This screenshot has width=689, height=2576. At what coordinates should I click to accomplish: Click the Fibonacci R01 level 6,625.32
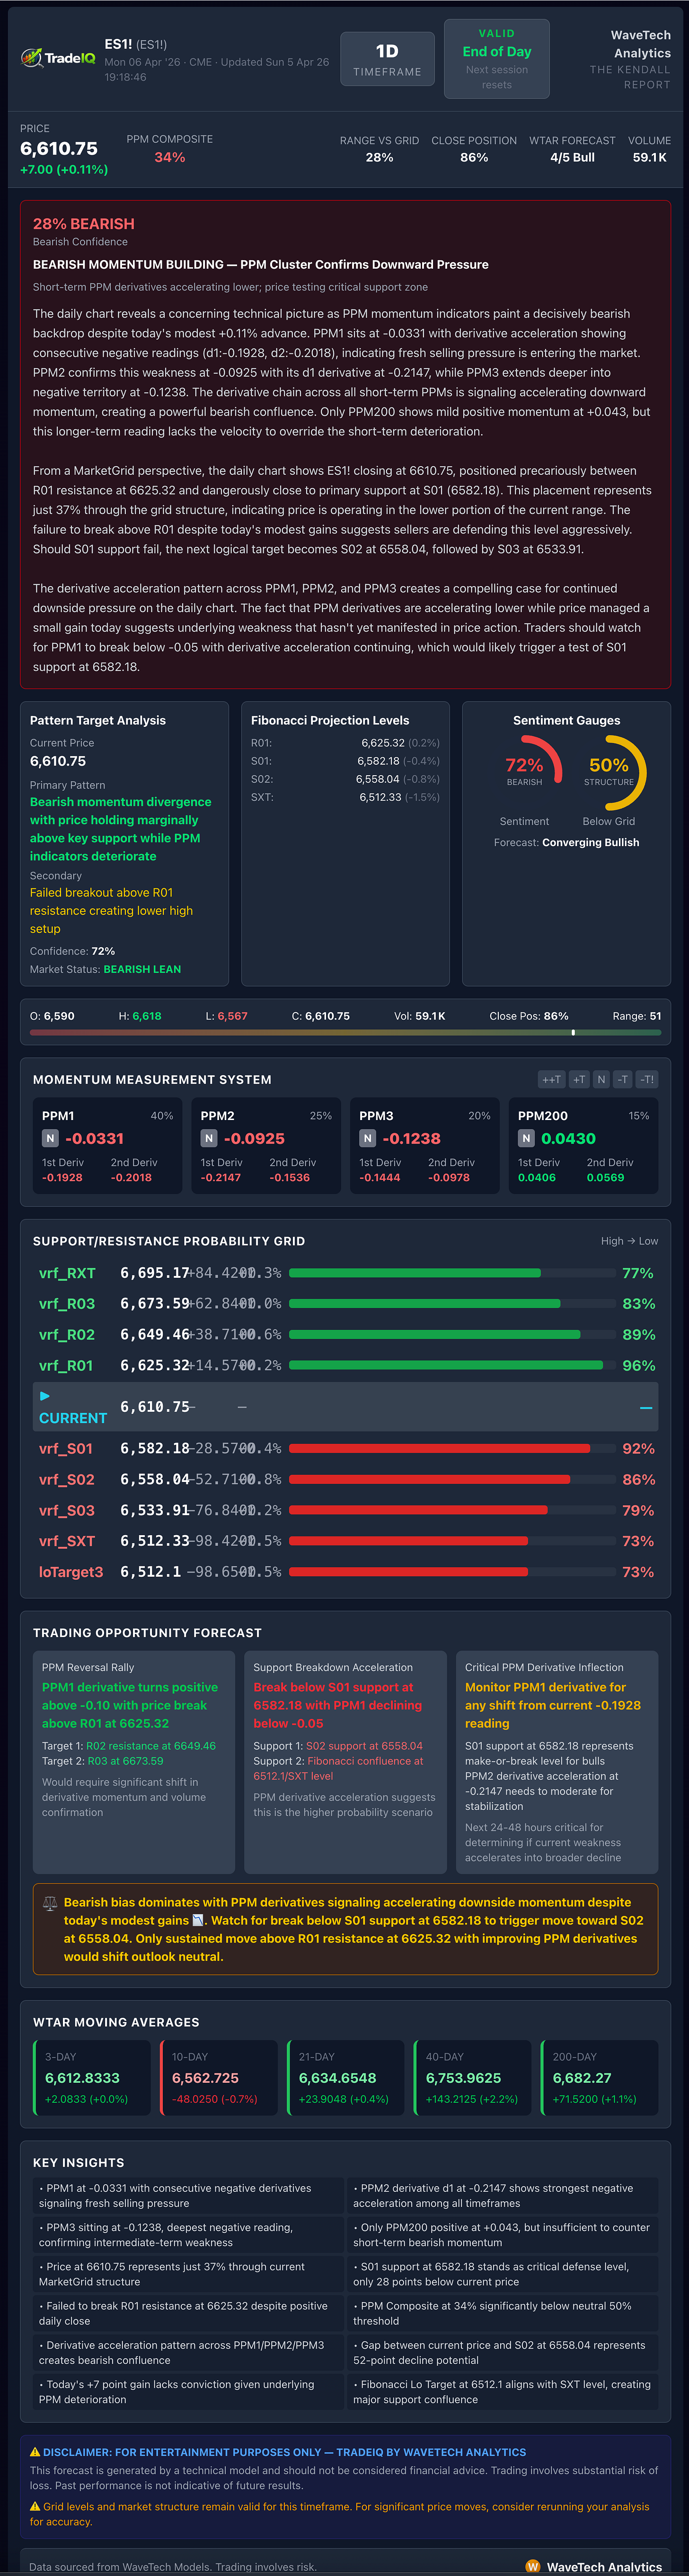382,743
